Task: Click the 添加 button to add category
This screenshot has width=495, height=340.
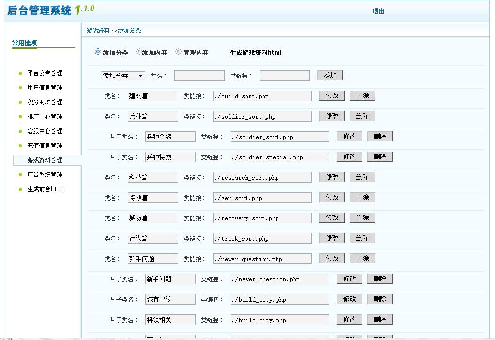Action: point(330,75)
